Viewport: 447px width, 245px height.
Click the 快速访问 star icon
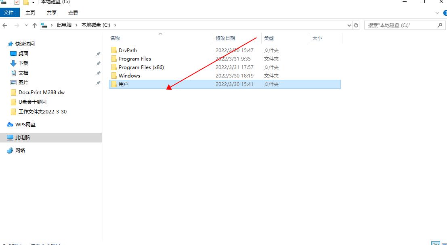(10, 44)
